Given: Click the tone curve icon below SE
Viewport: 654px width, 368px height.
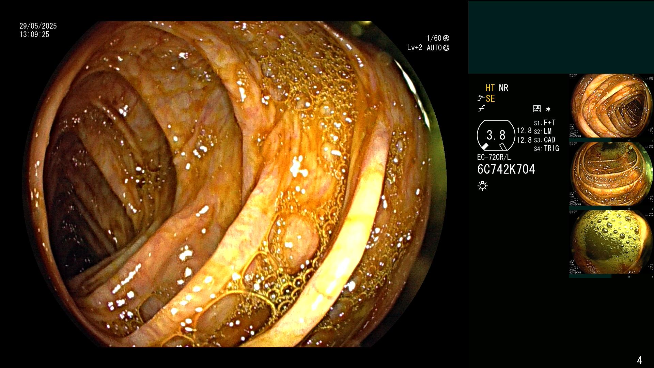Looking at the screenshot, I should click(x=481, y=109).
